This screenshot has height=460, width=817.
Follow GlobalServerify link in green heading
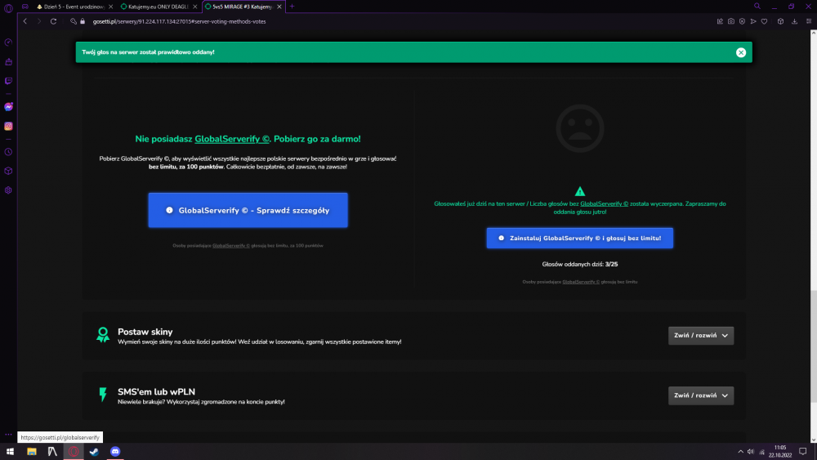[x=232, y=139]
